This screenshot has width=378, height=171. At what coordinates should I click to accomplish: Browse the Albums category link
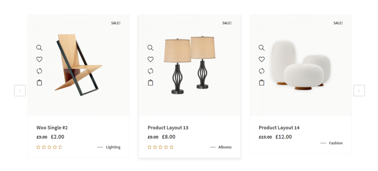(225, 147)
